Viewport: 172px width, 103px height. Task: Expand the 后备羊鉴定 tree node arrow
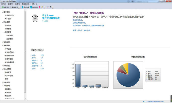coord(4,59)
